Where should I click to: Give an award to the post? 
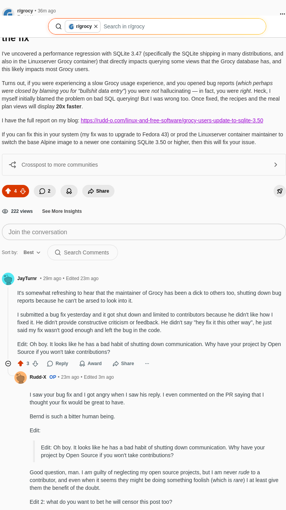pyautogui.click(x=69, y=191)
